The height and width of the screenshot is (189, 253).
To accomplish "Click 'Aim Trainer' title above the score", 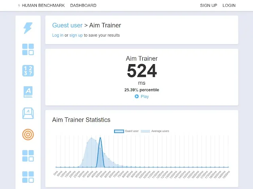I will coord(142,59).
